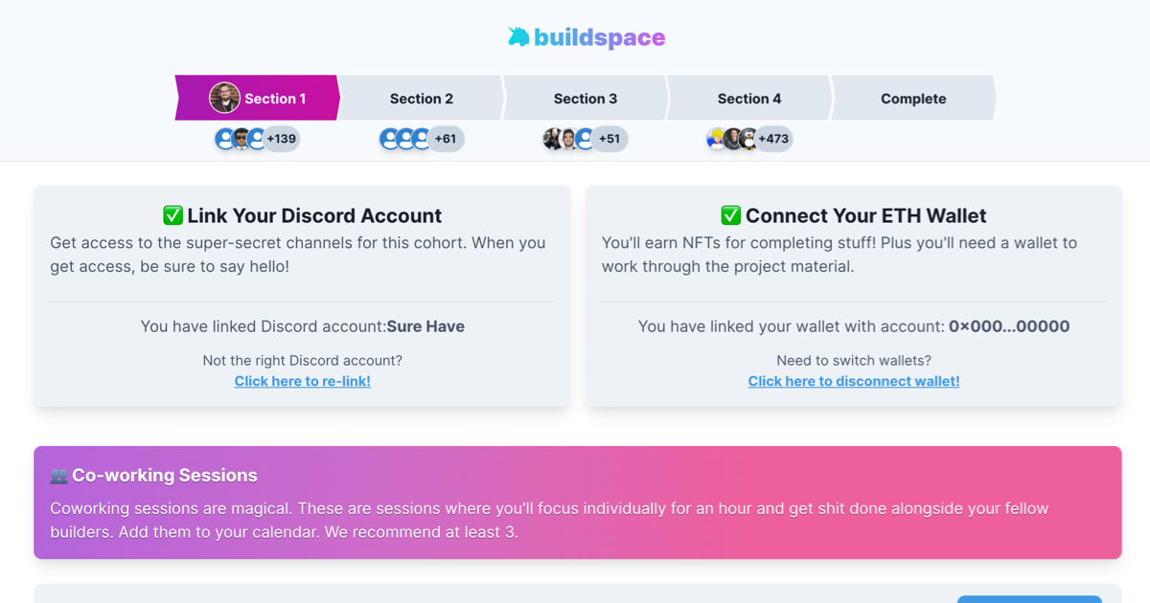
Task: Switch to the Section 3 step
Action: 586,99
